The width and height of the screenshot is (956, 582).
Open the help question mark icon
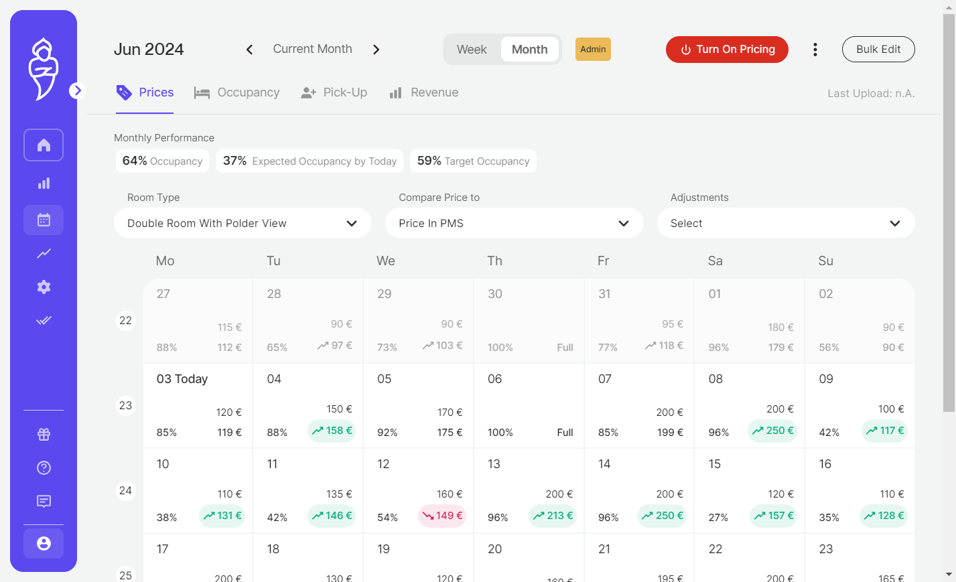point(44,467)
